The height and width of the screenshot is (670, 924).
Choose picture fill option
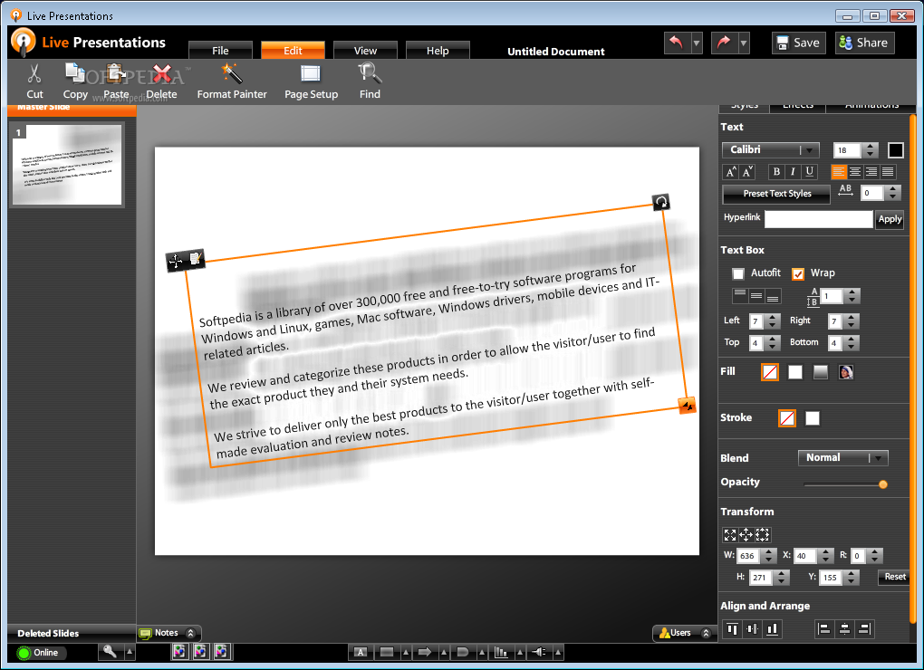coord(845,372)
